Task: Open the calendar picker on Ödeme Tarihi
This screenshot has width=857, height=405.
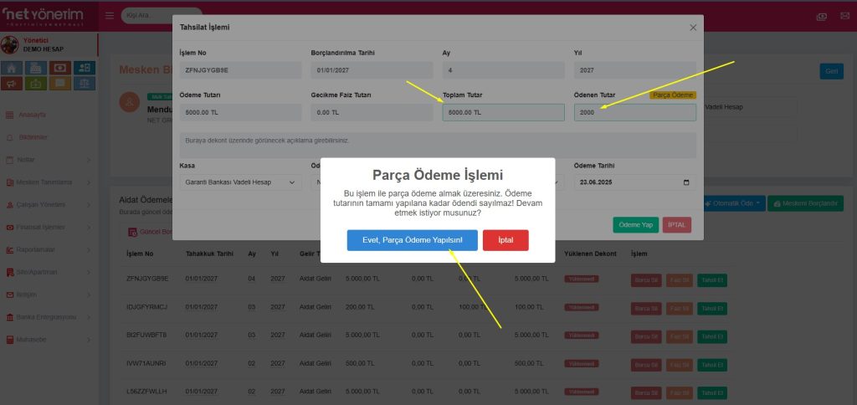Action: [686, 182]
